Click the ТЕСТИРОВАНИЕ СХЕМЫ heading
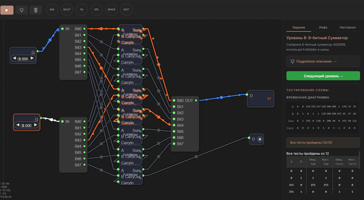The image size is (364, 200). tap(307, 90)
